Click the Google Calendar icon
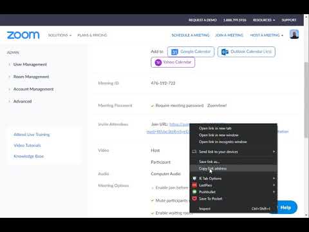 [174, 52]
